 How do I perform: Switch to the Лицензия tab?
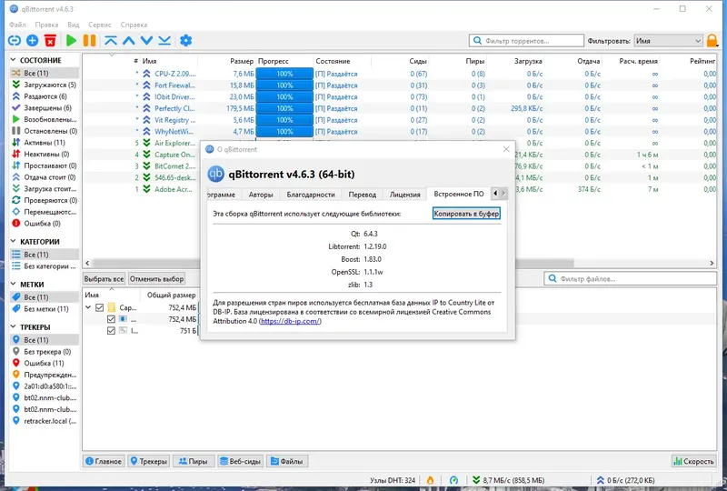point(404,195)
